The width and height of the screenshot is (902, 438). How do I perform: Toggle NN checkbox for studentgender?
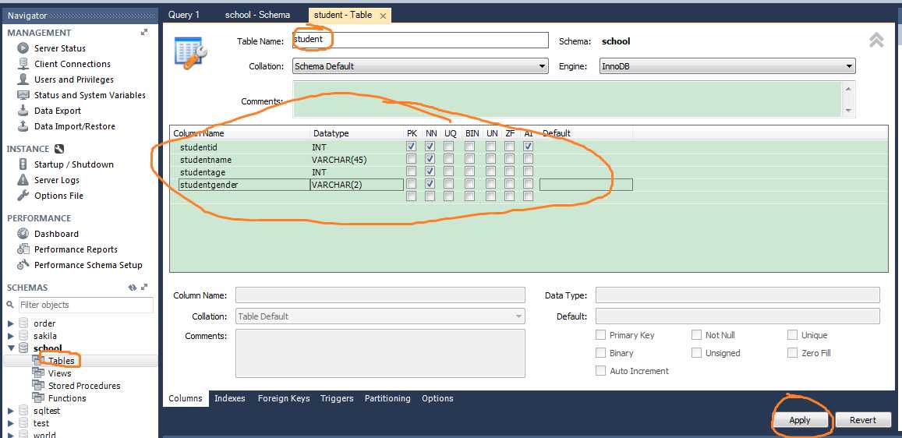(430, 184)
